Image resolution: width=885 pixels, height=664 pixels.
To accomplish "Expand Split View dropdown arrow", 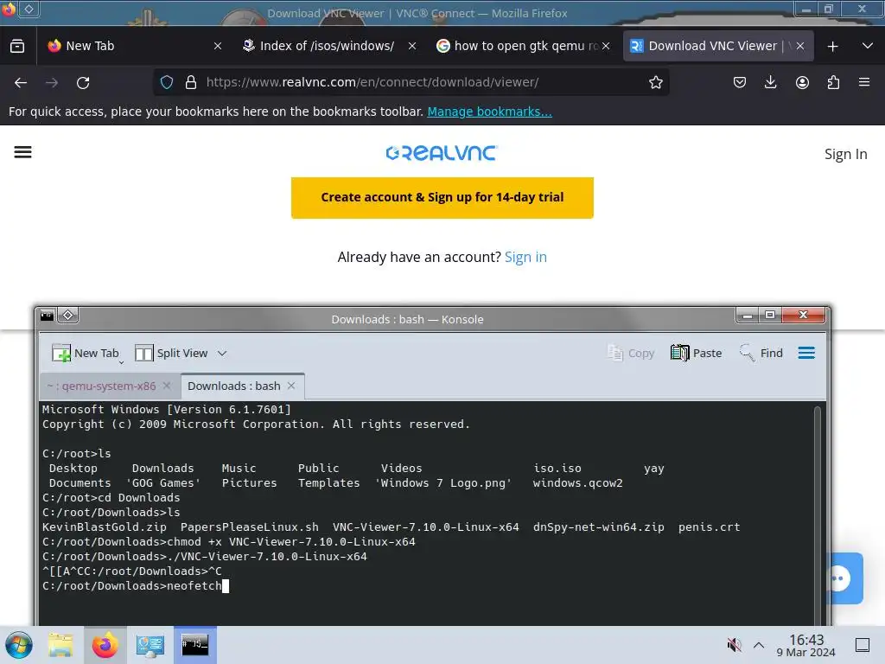I will 222,353.
